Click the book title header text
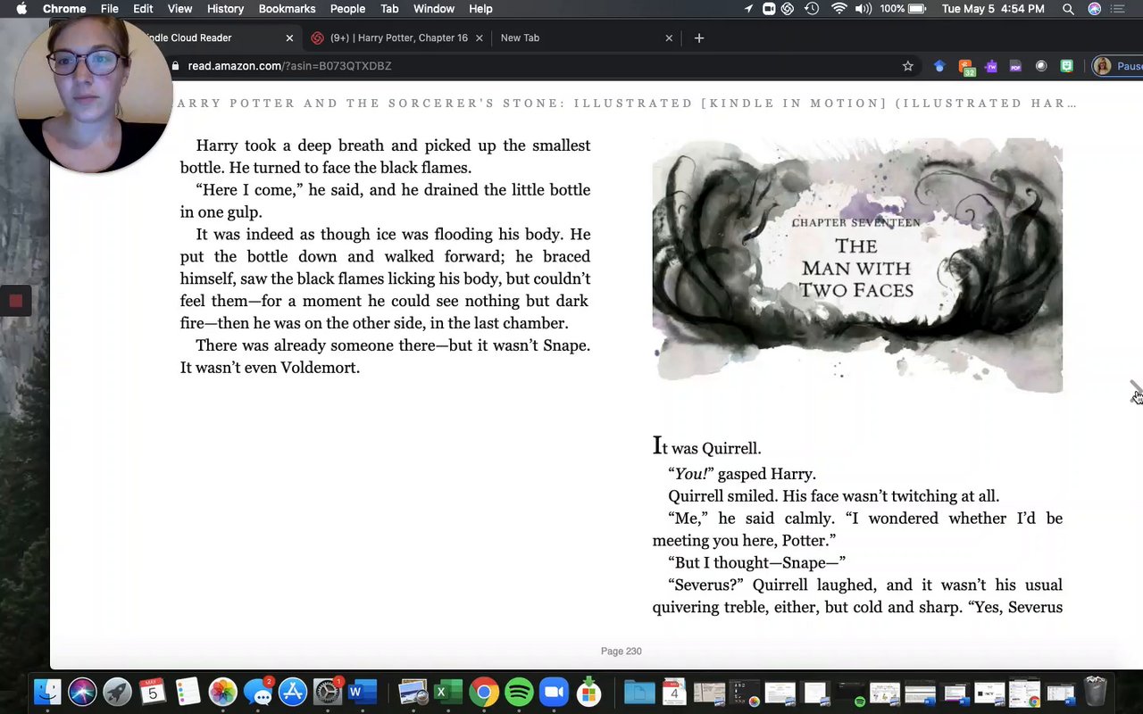This screenshot has height=714, width=1143. coord(627,104)
